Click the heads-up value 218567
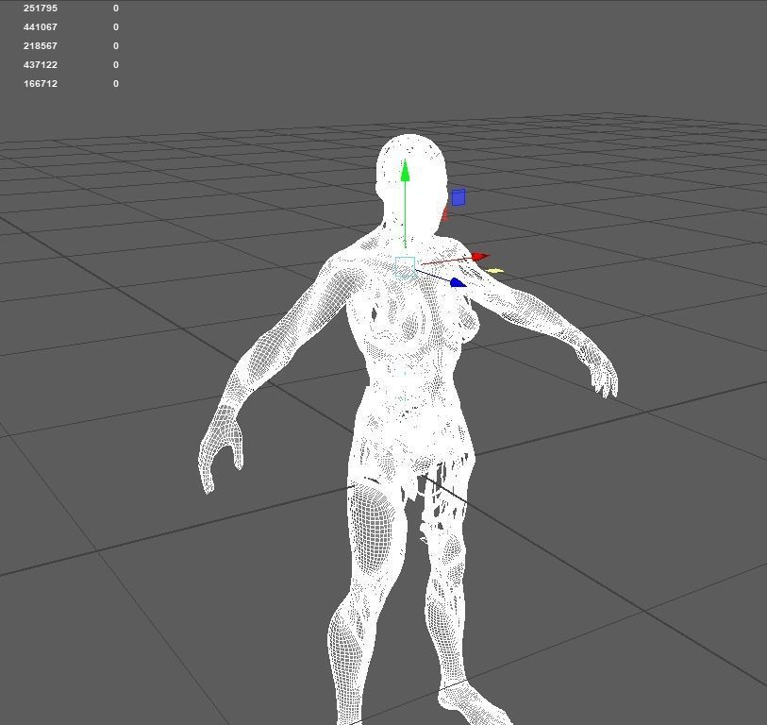The height and width of the screenshot is (725, 767). coord(41,45)
